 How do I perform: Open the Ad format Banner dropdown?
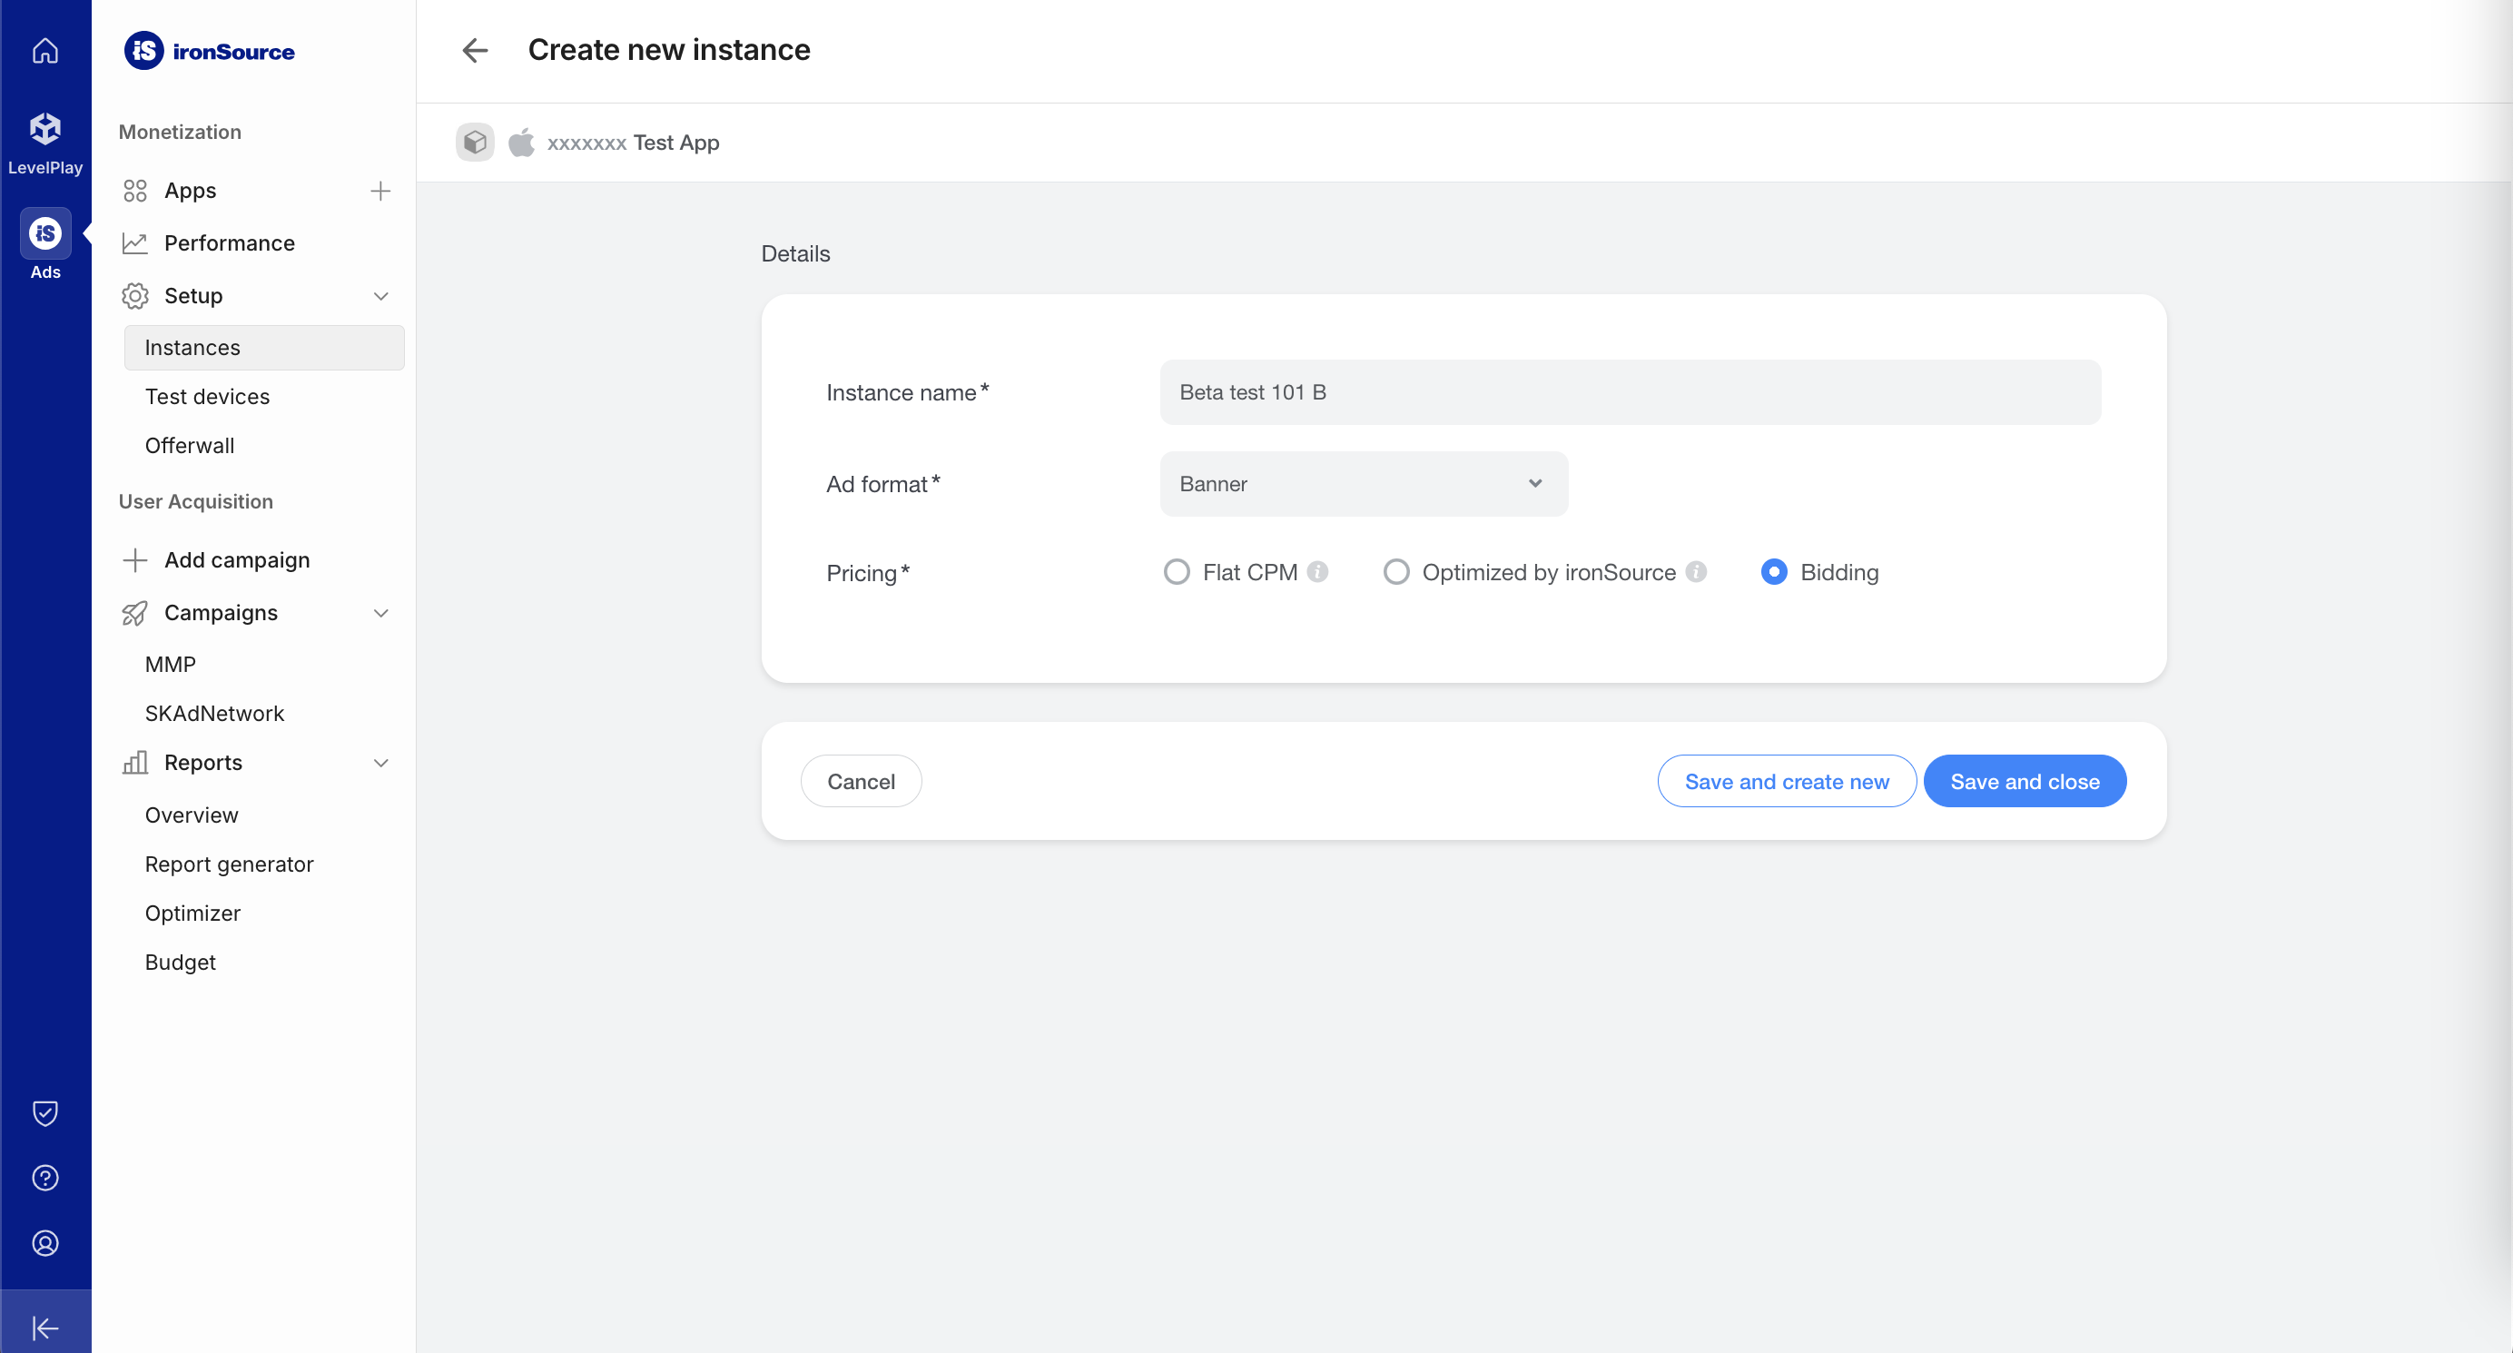tap(1363, 484)
